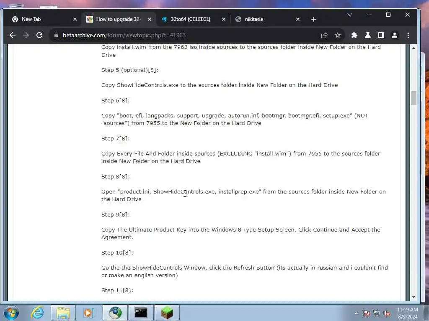Click the scrollbar up arrow
429x321 pixels.
point(413,48)
